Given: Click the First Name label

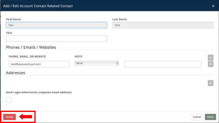Looking at the screenshot, I should pyautogui.click(x=14, y=19).
